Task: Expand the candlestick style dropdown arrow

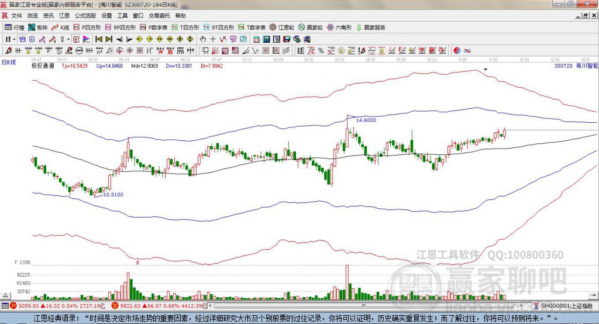Action: pyautogui.click(x=68, y=39)
